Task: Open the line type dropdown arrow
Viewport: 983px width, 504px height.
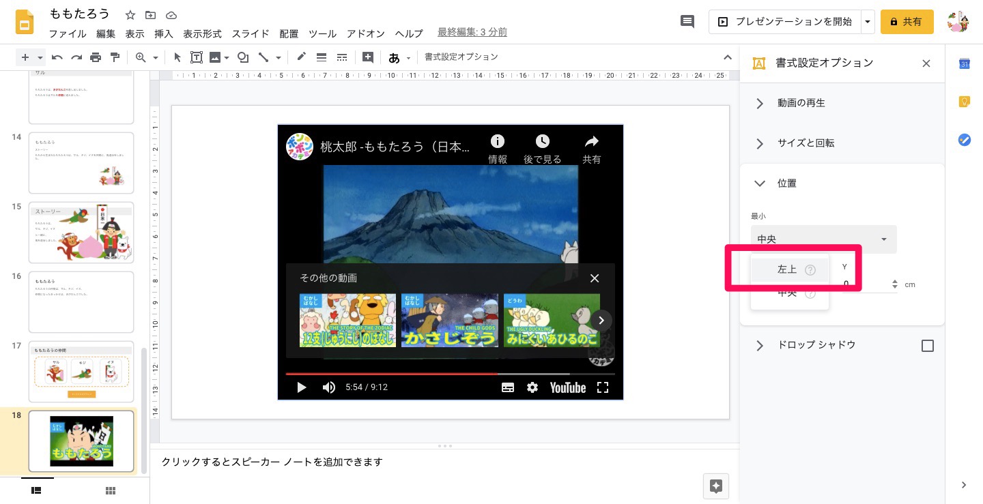Action: coord(278,57)
